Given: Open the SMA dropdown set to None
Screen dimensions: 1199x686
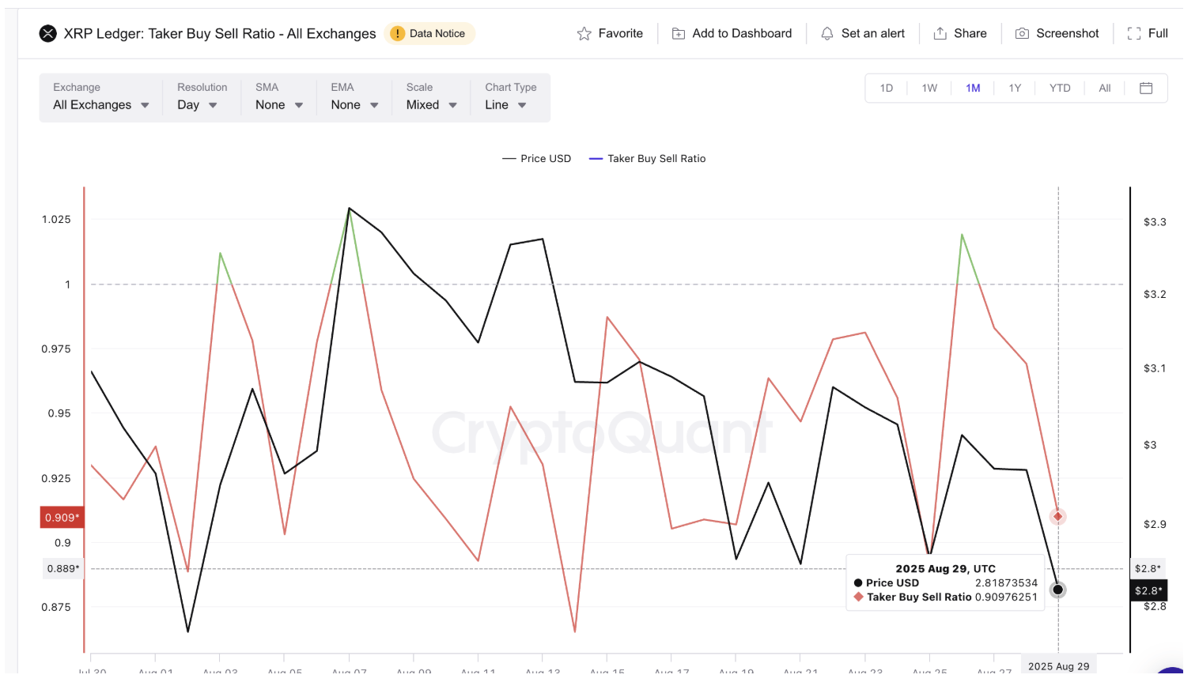Looking at the screenshot, I should (x=278, y=105).
